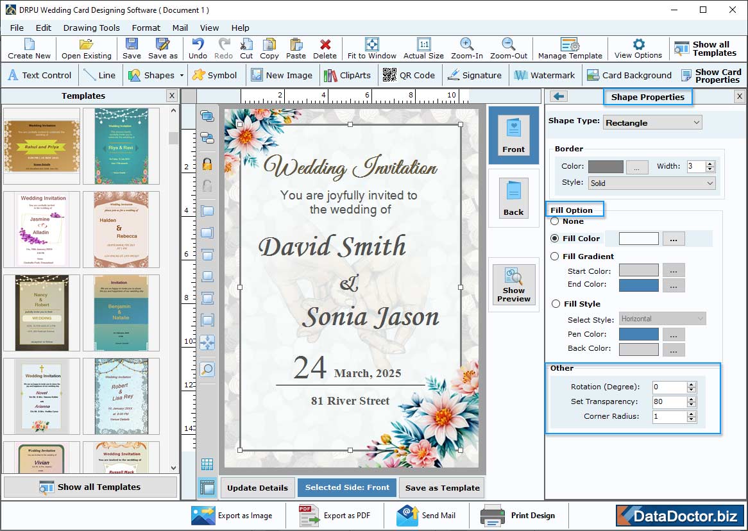The height and width of the screenshot is (531, 748).
Task: Increase Corner Radius value
Action: coord(692,414)
